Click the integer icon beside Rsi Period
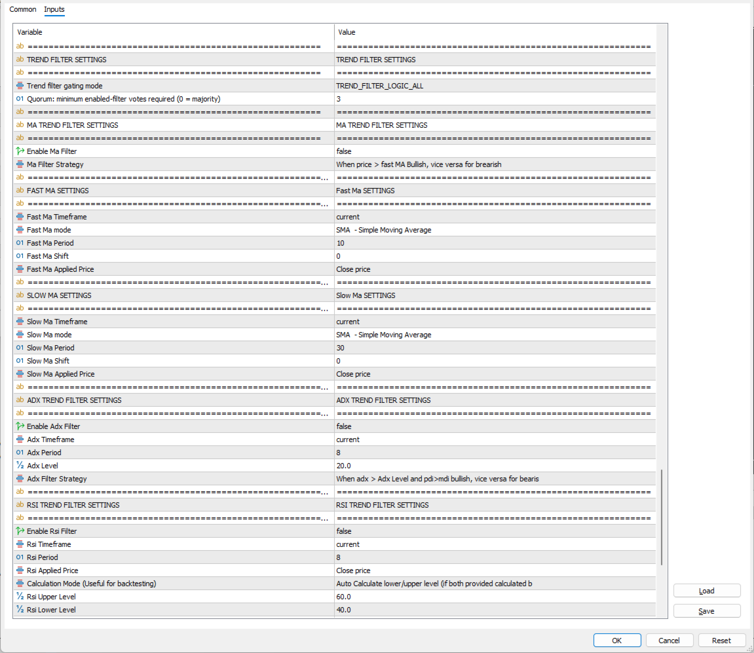The height and width of the screenshot is (653, 754). pos(20,557)
